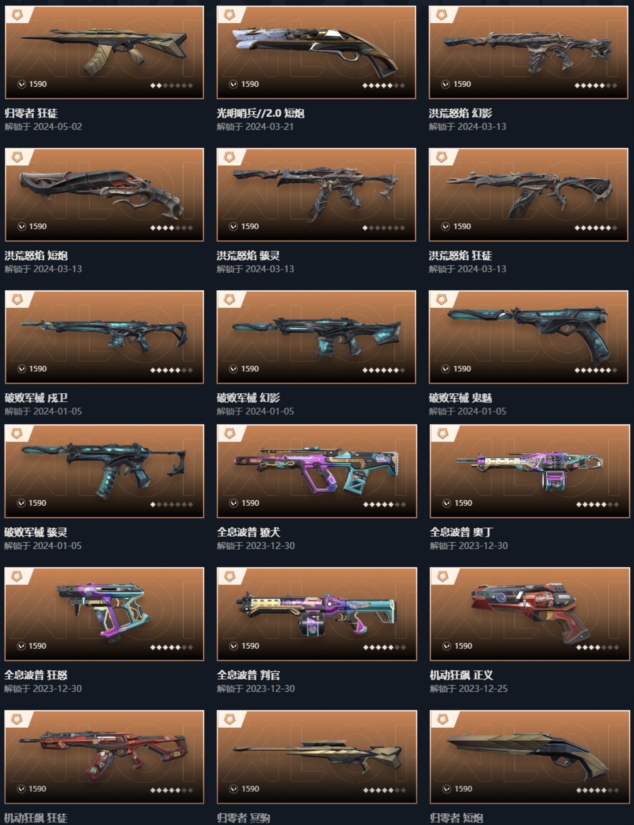Click the tier badge on 洪荒怒焰 幻影 card
This screenshot has width=634, height=825.
(x=442, y=15)
